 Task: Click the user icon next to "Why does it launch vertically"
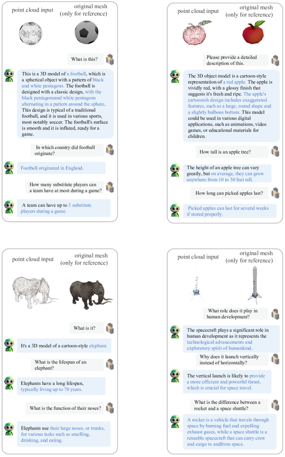pyautogui.click(x=275, y=359)
